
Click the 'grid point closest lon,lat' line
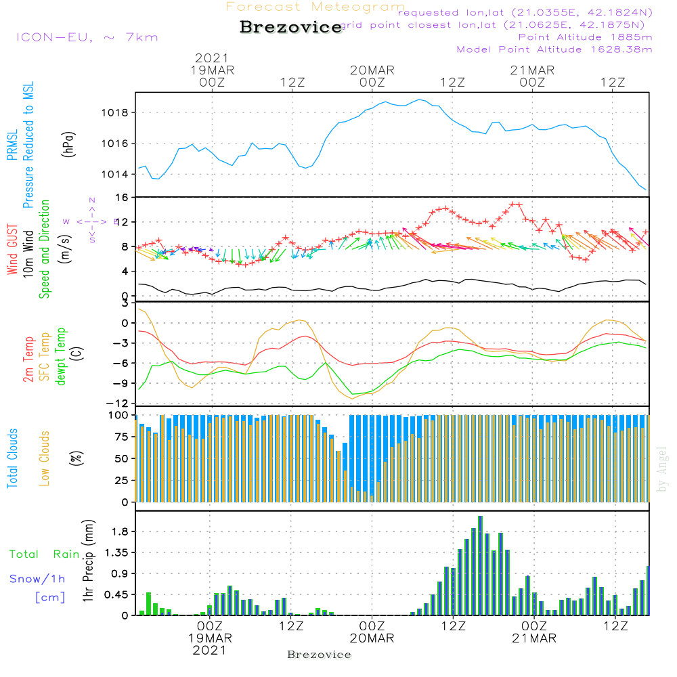click(x=493, y=25)
